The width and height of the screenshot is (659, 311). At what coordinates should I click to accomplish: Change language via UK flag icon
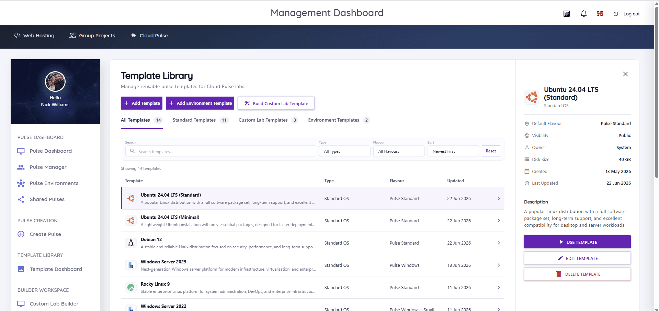[x=600, y=14]
